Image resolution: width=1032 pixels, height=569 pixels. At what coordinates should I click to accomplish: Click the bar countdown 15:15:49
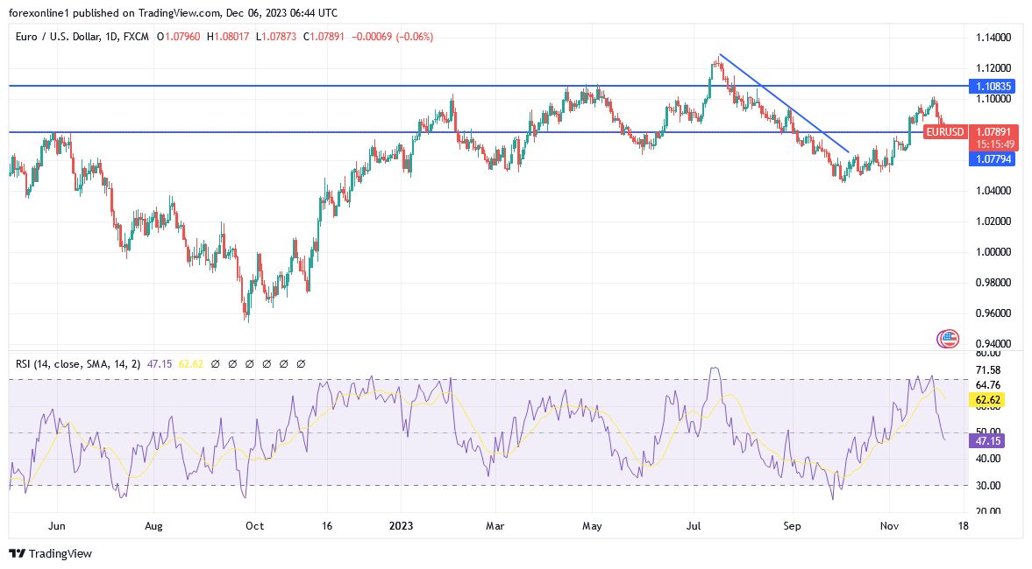[994, 144]
